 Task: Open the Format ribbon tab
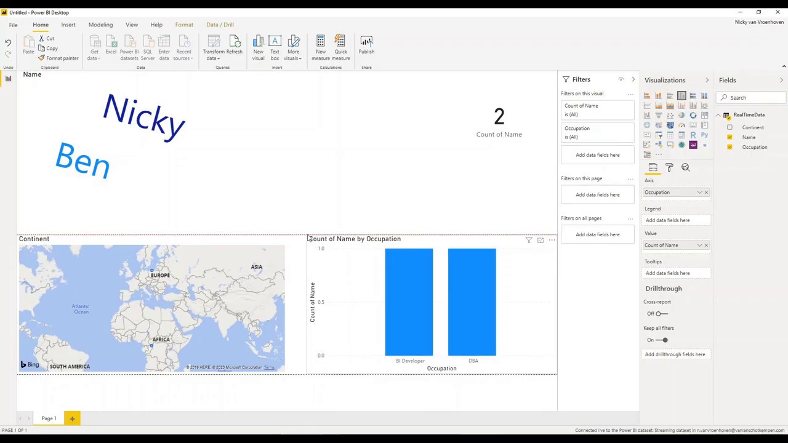pyautogui.click(x=184, y=25)
